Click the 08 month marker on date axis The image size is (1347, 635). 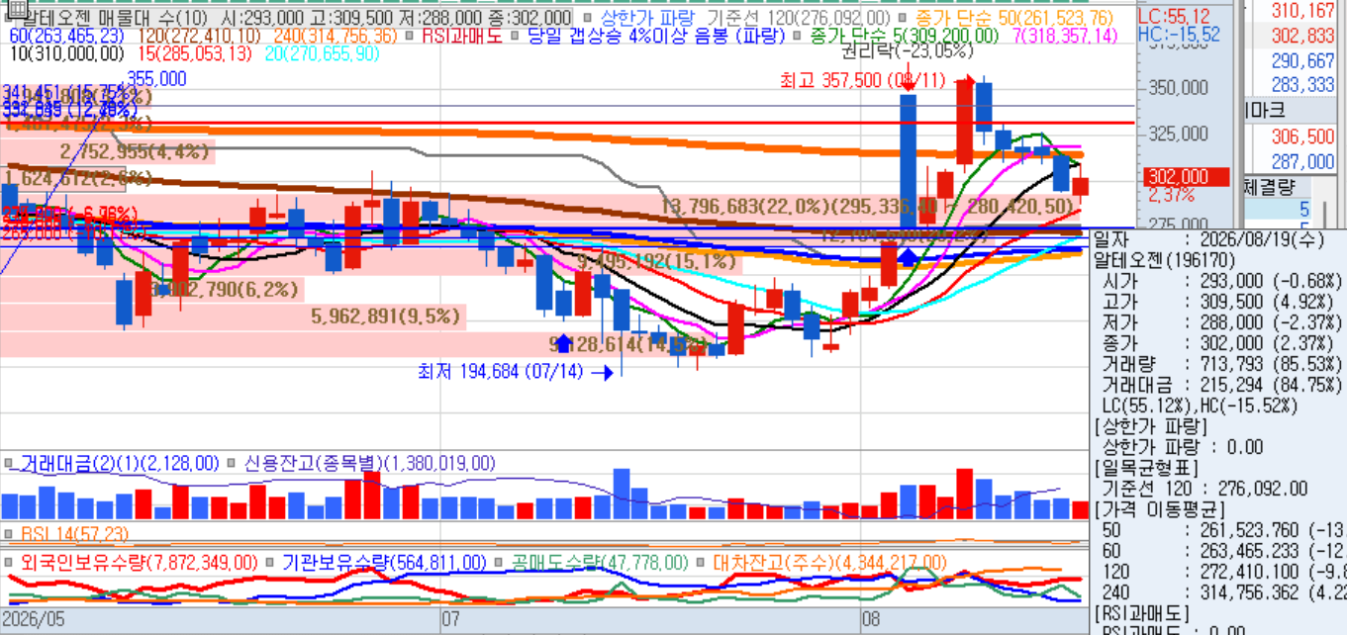pyautogui.click(x=871, y=620)
